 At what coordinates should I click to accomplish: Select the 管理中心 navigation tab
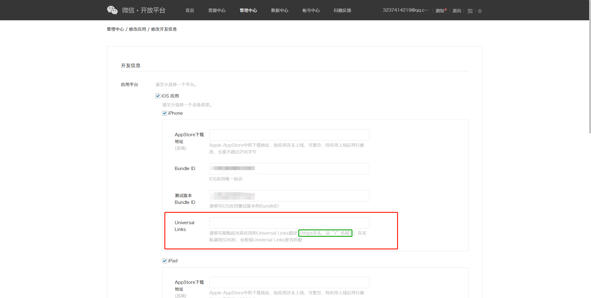click(x=248, y=10)
